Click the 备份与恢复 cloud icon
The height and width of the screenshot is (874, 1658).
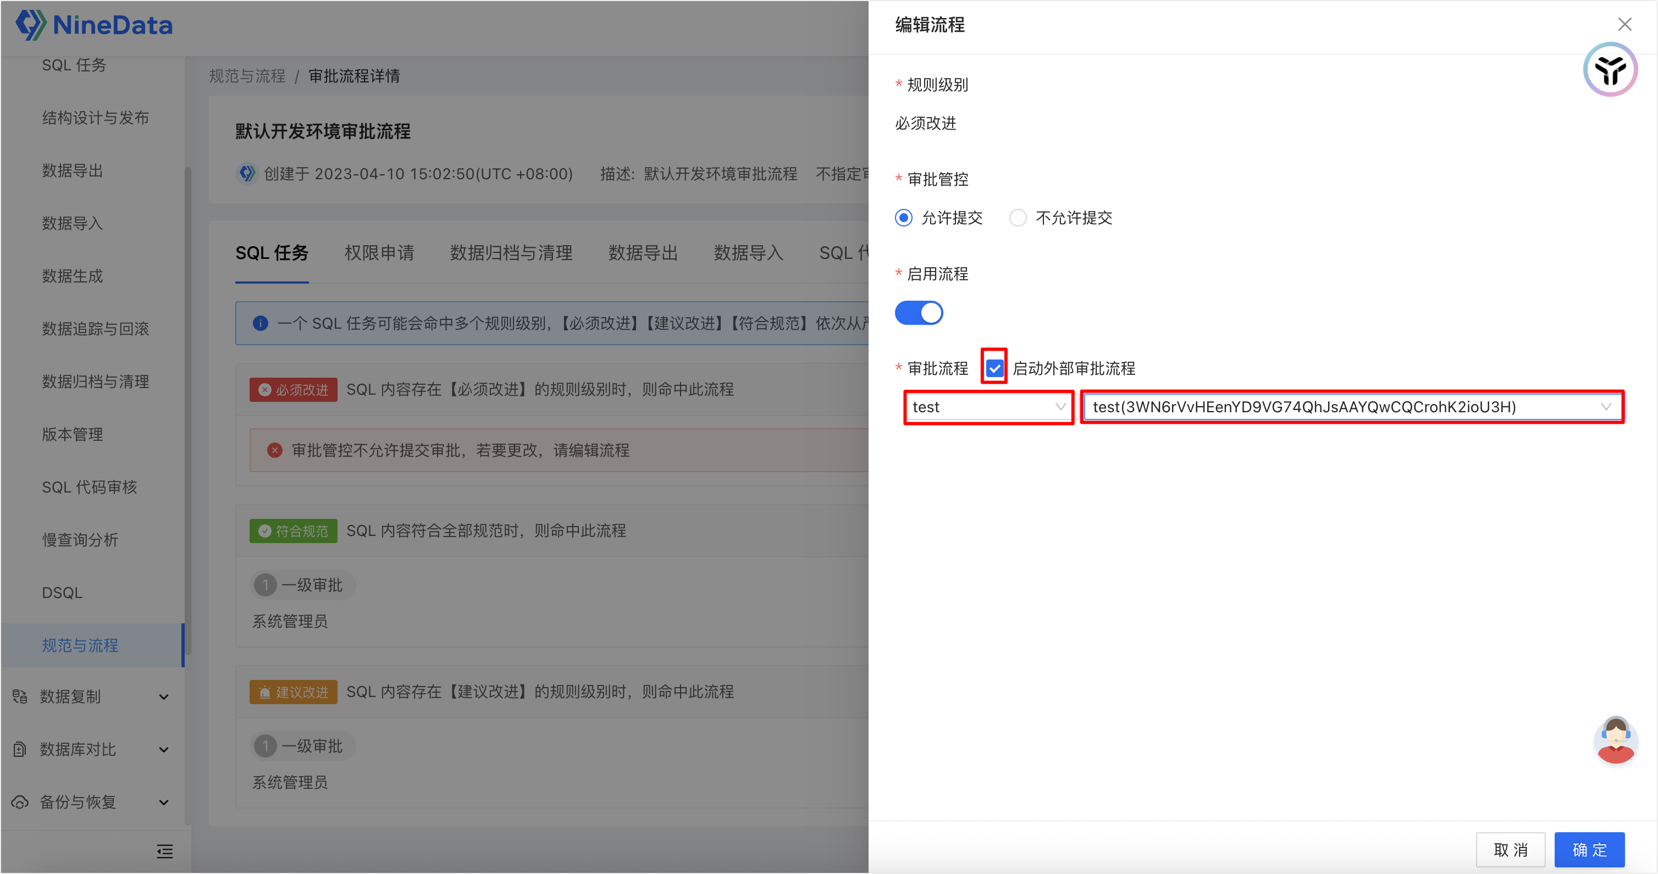[x=20, y=802]
